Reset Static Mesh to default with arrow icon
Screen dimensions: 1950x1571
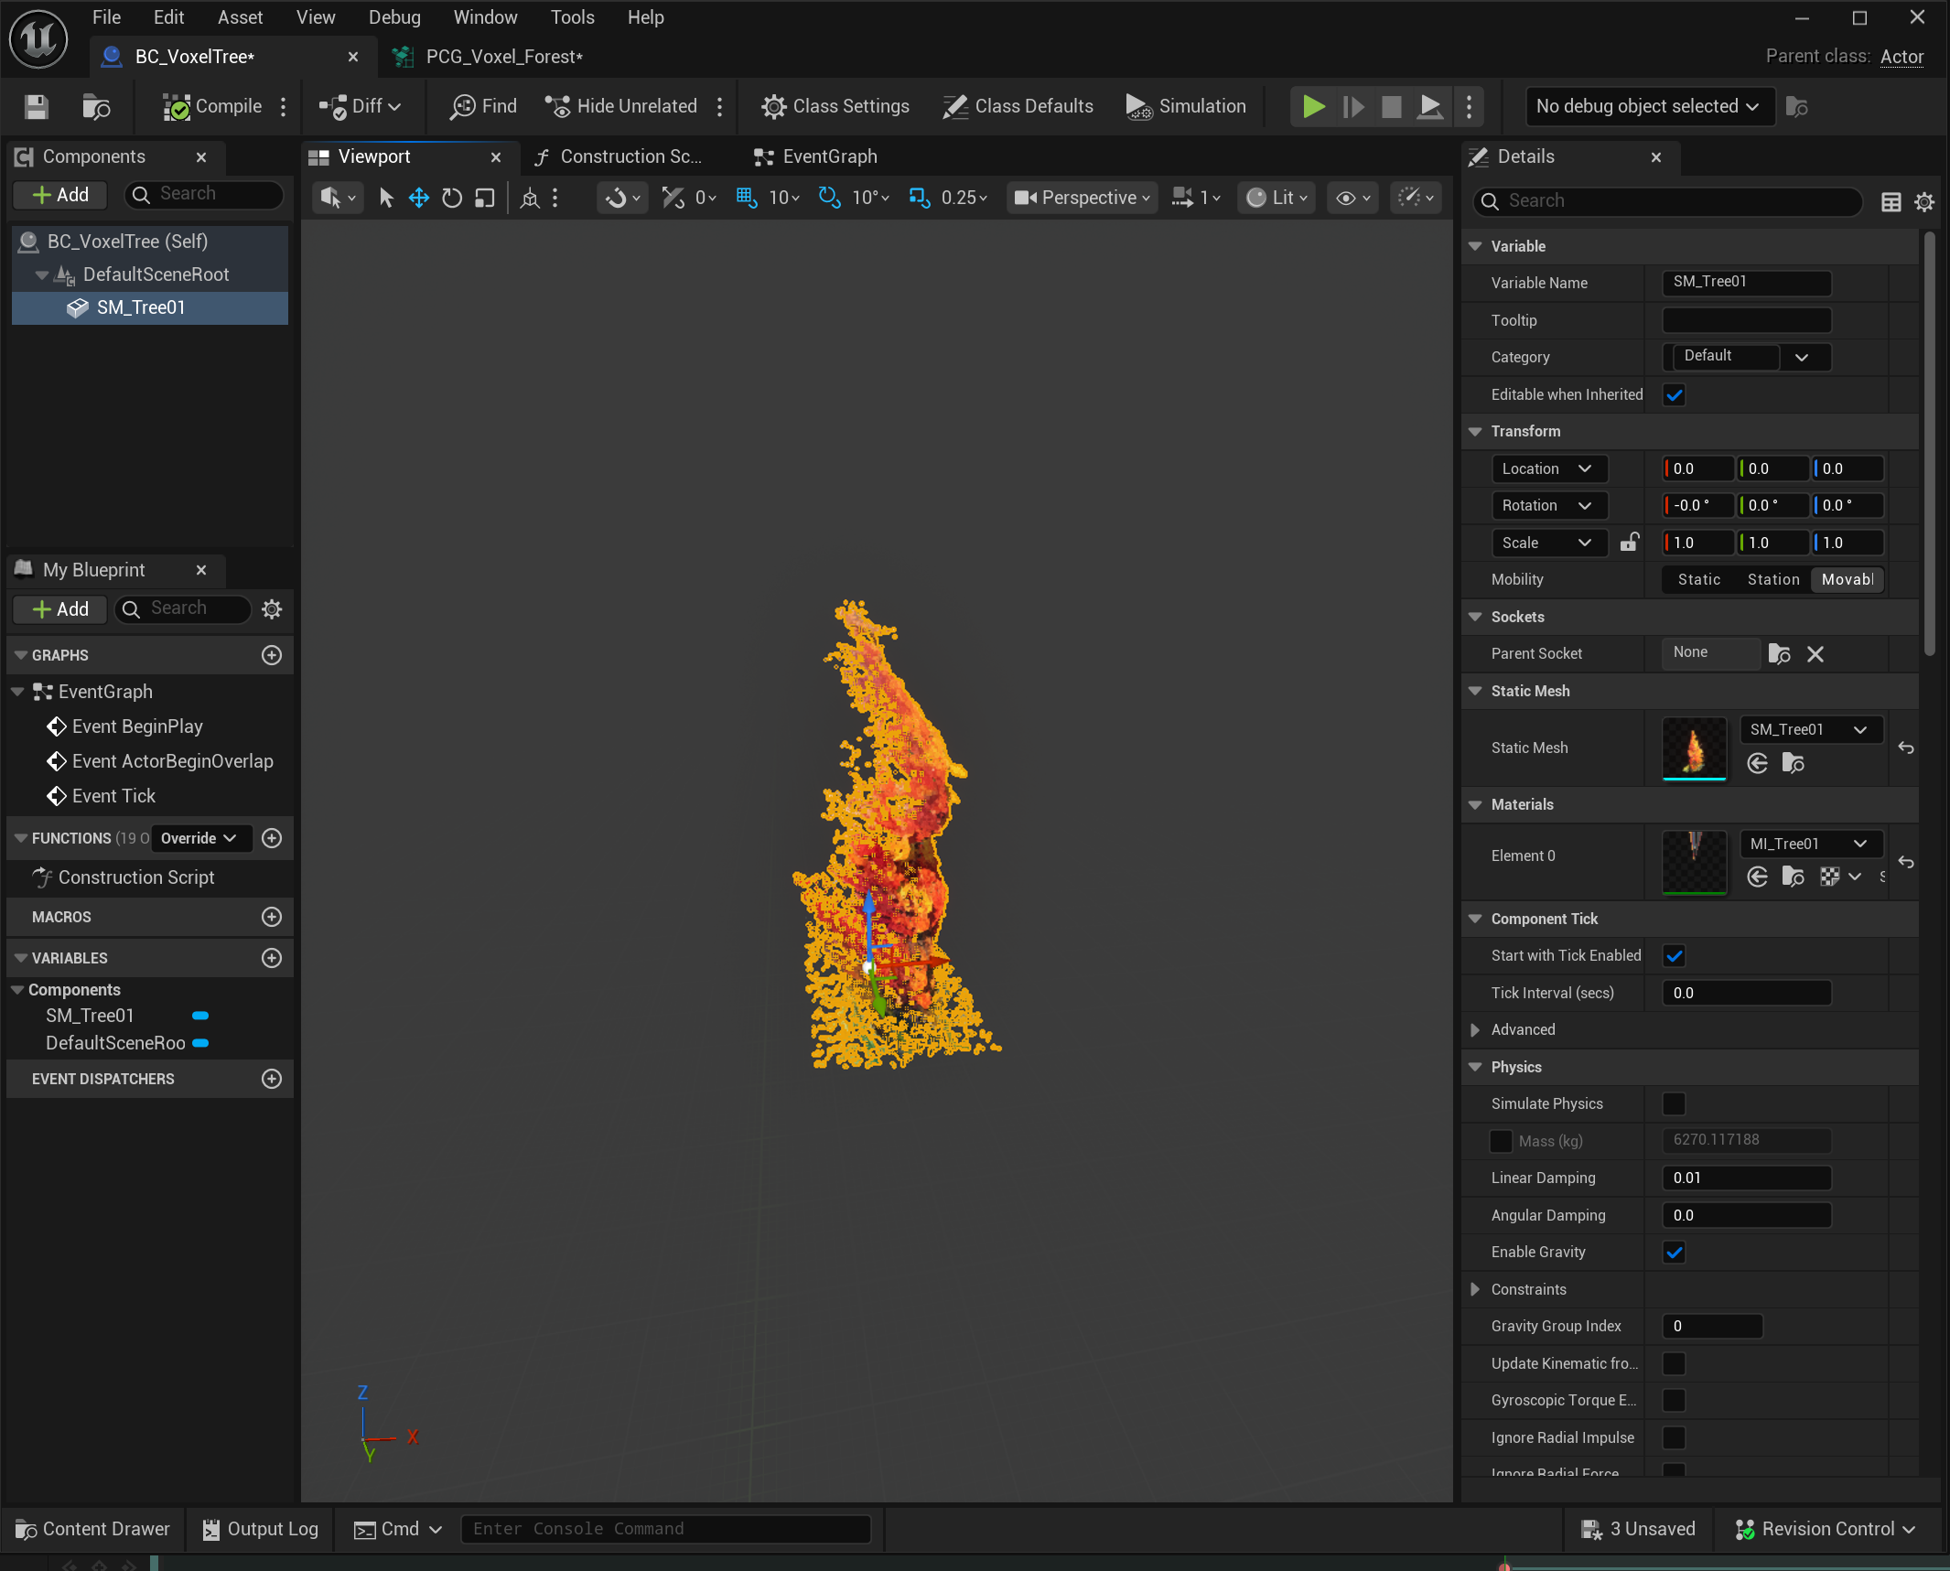pyautogui.click(x=1905, y=748)
